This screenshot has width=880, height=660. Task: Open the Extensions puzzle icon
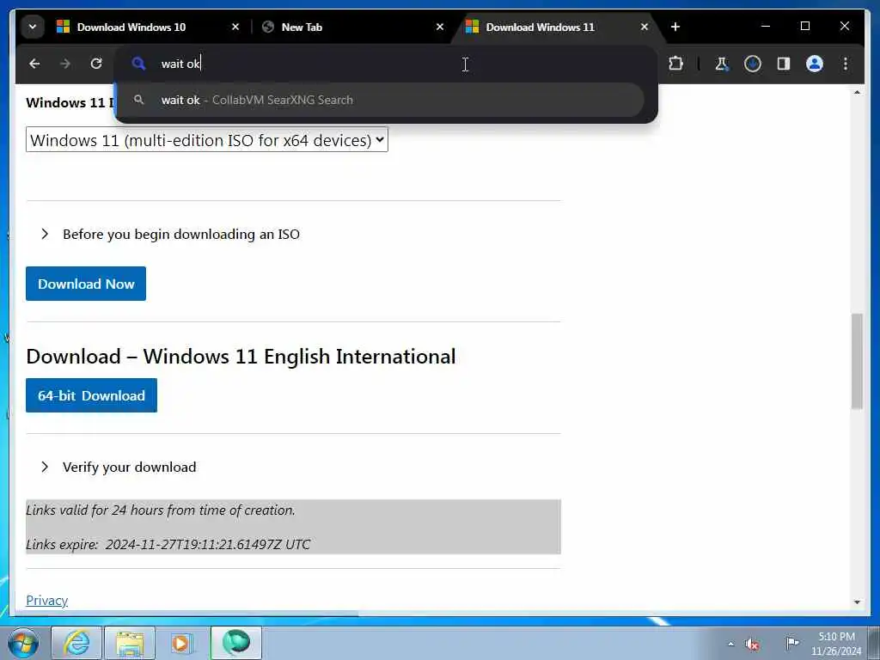(675, 64)
